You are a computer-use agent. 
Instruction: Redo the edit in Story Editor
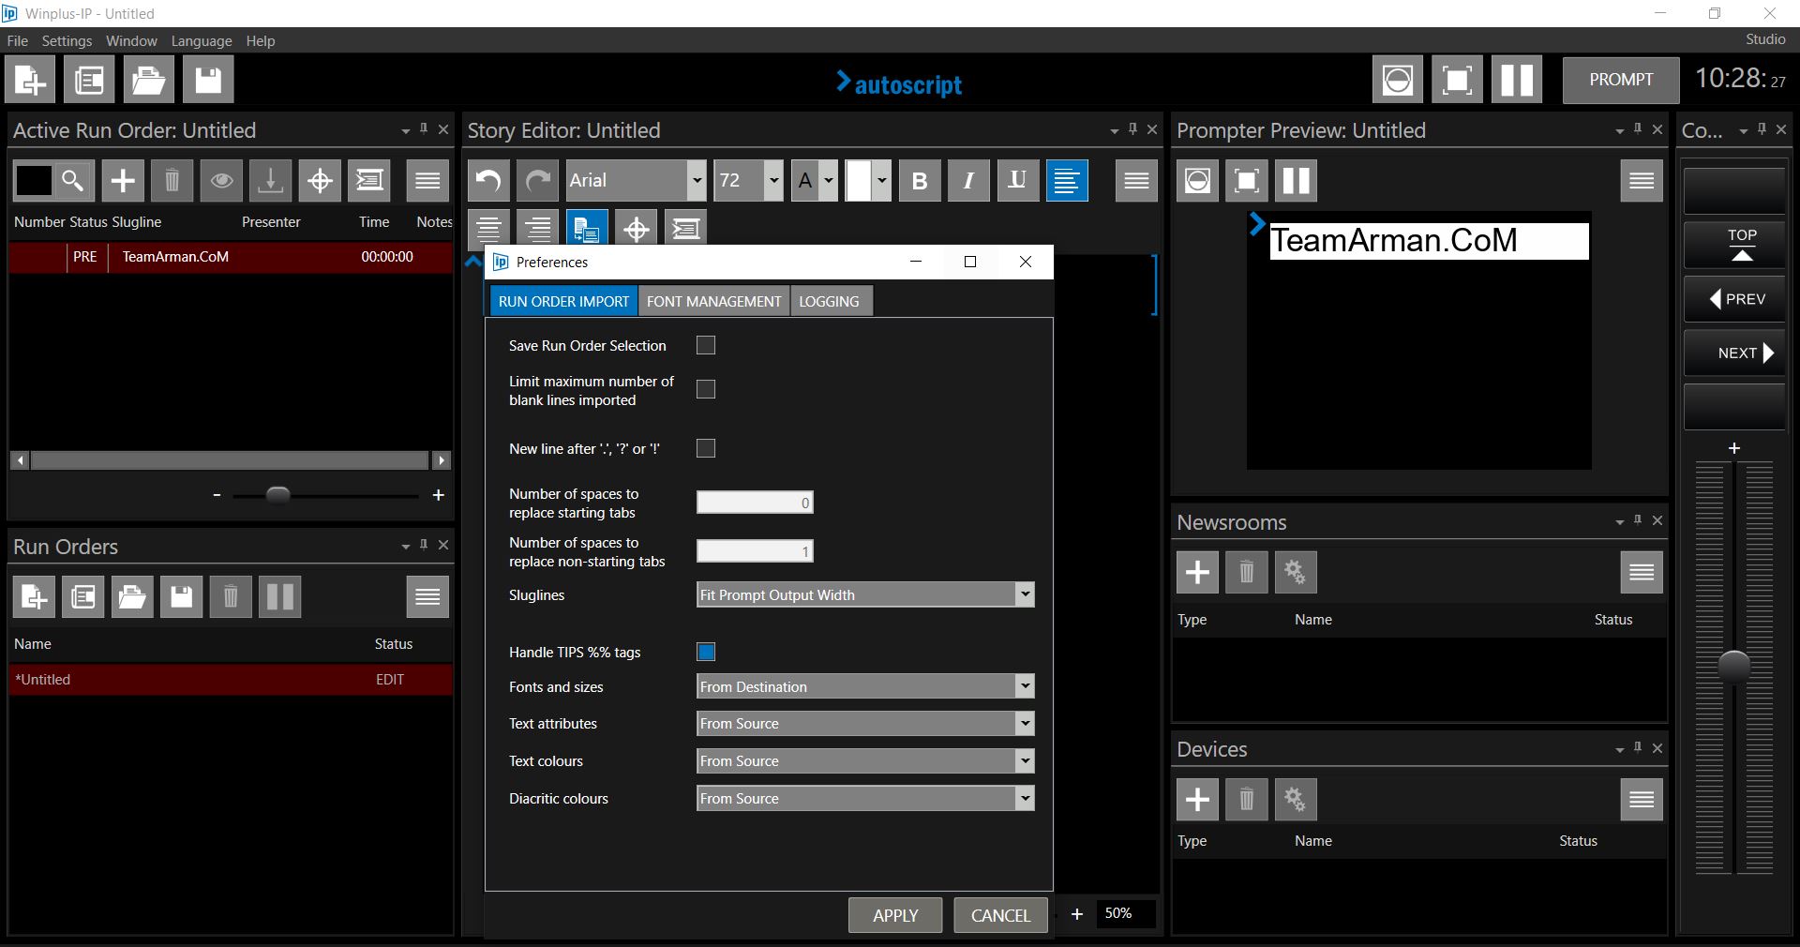[x=538, y=180]
